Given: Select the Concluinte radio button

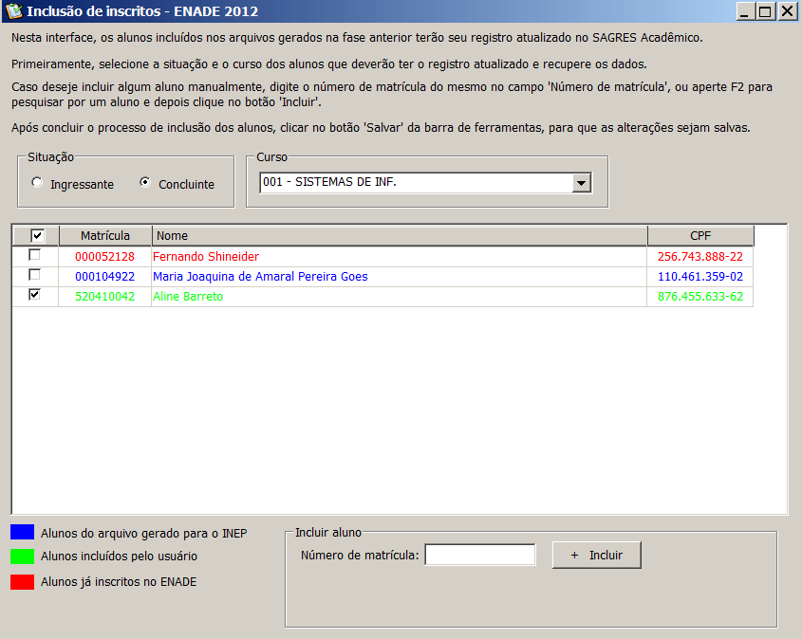Looking at the screenshot, I should (145, 182).
